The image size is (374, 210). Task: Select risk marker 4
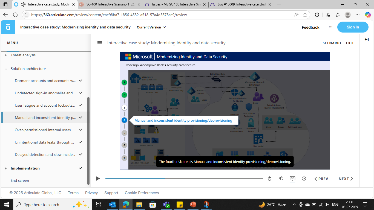[x=124, y=120]
